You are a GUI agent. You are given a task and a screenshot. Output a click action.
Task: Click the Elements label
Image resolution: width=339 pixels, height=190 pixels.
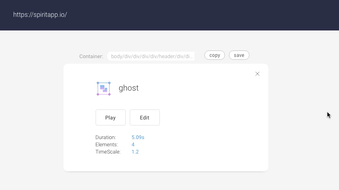pyautogui.click(x=106, y=145)
